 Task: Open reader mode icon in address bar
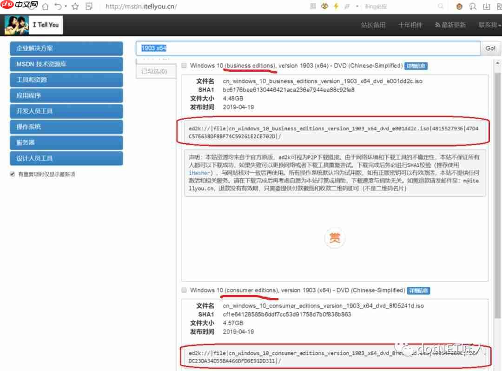pos(89,7)
